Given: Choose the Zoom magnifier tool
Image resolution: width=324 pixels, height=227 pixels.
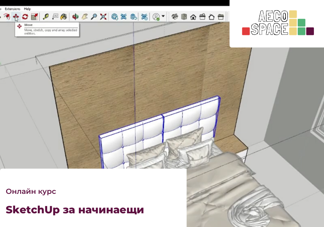Looking at the screenshot, I should (x=94, y=16).
